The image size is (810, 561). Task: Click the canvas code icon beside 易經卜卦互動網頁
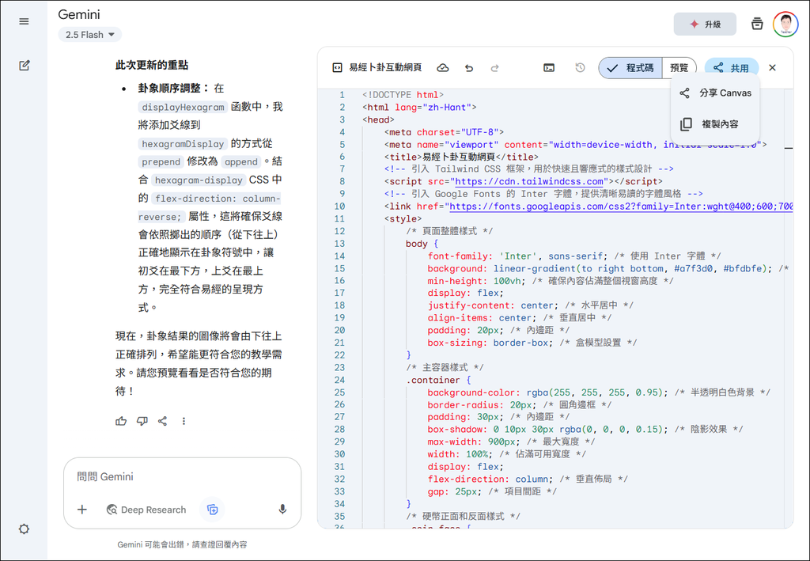click(x=337, y=68)
